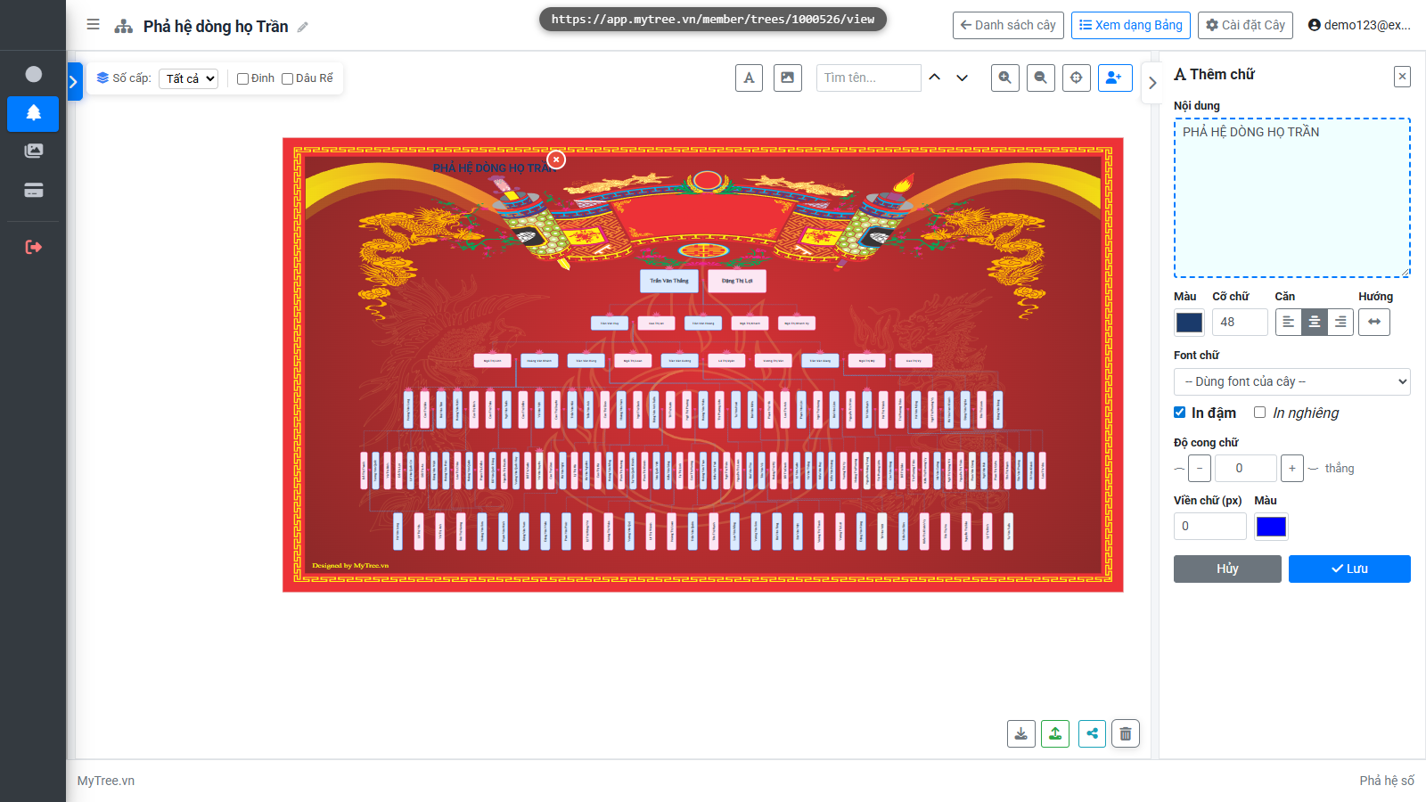Uncheck the In đậm bold option
Viewport: 1426px width, 802px height.
1179,412
